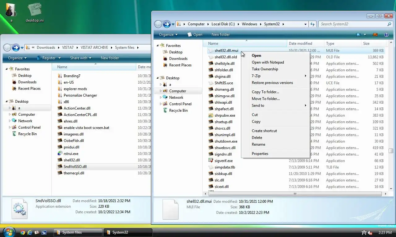This screenshot has width=396, height=237.
Task: Click VISTA7 ARCHIVE breadcrumb in address bar
Action: tap(94, 48)
